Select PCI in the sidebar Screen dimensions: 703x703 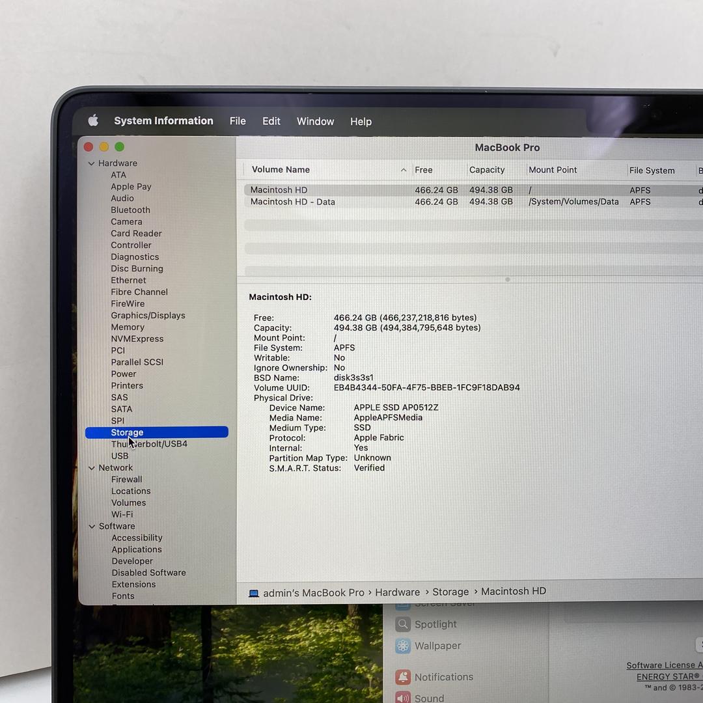tap(118, 351)
